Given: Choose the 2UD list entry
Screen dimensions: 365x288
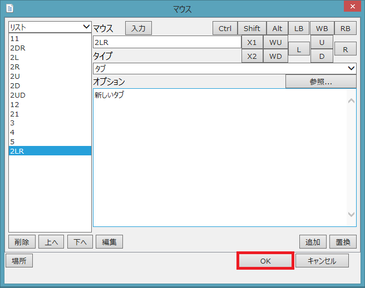Looking at the screenshot, I should pyautogui.click(x=18, y=95).
